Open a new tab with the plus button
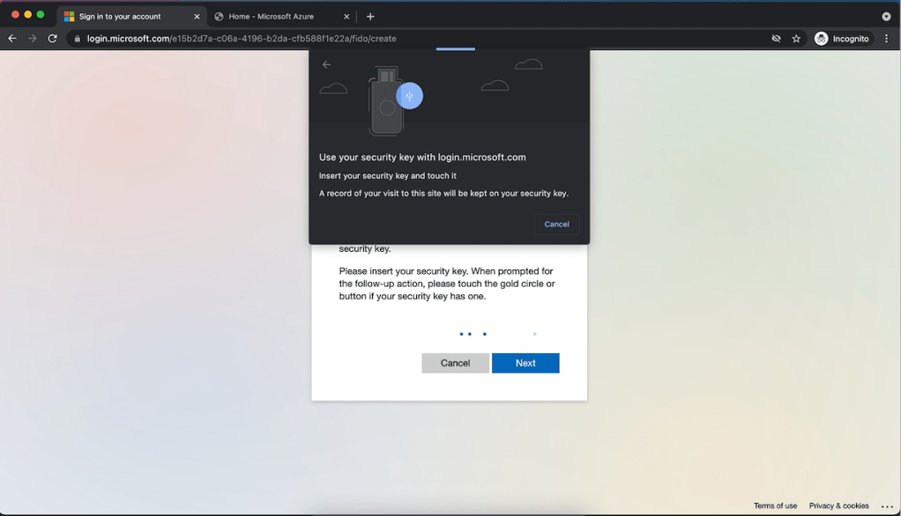Image resolution: width=901 pixels, height=516 pixels. tap(370, 16)
